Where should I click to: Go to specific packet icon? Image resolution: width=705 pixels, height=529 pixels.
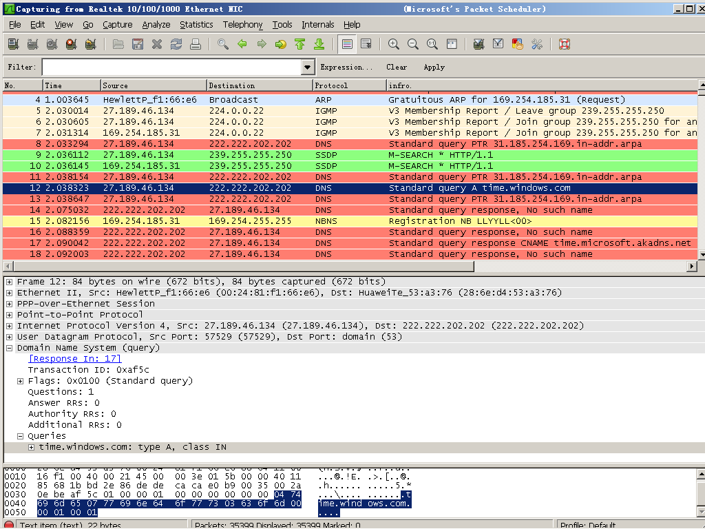[x=281, y=44]
